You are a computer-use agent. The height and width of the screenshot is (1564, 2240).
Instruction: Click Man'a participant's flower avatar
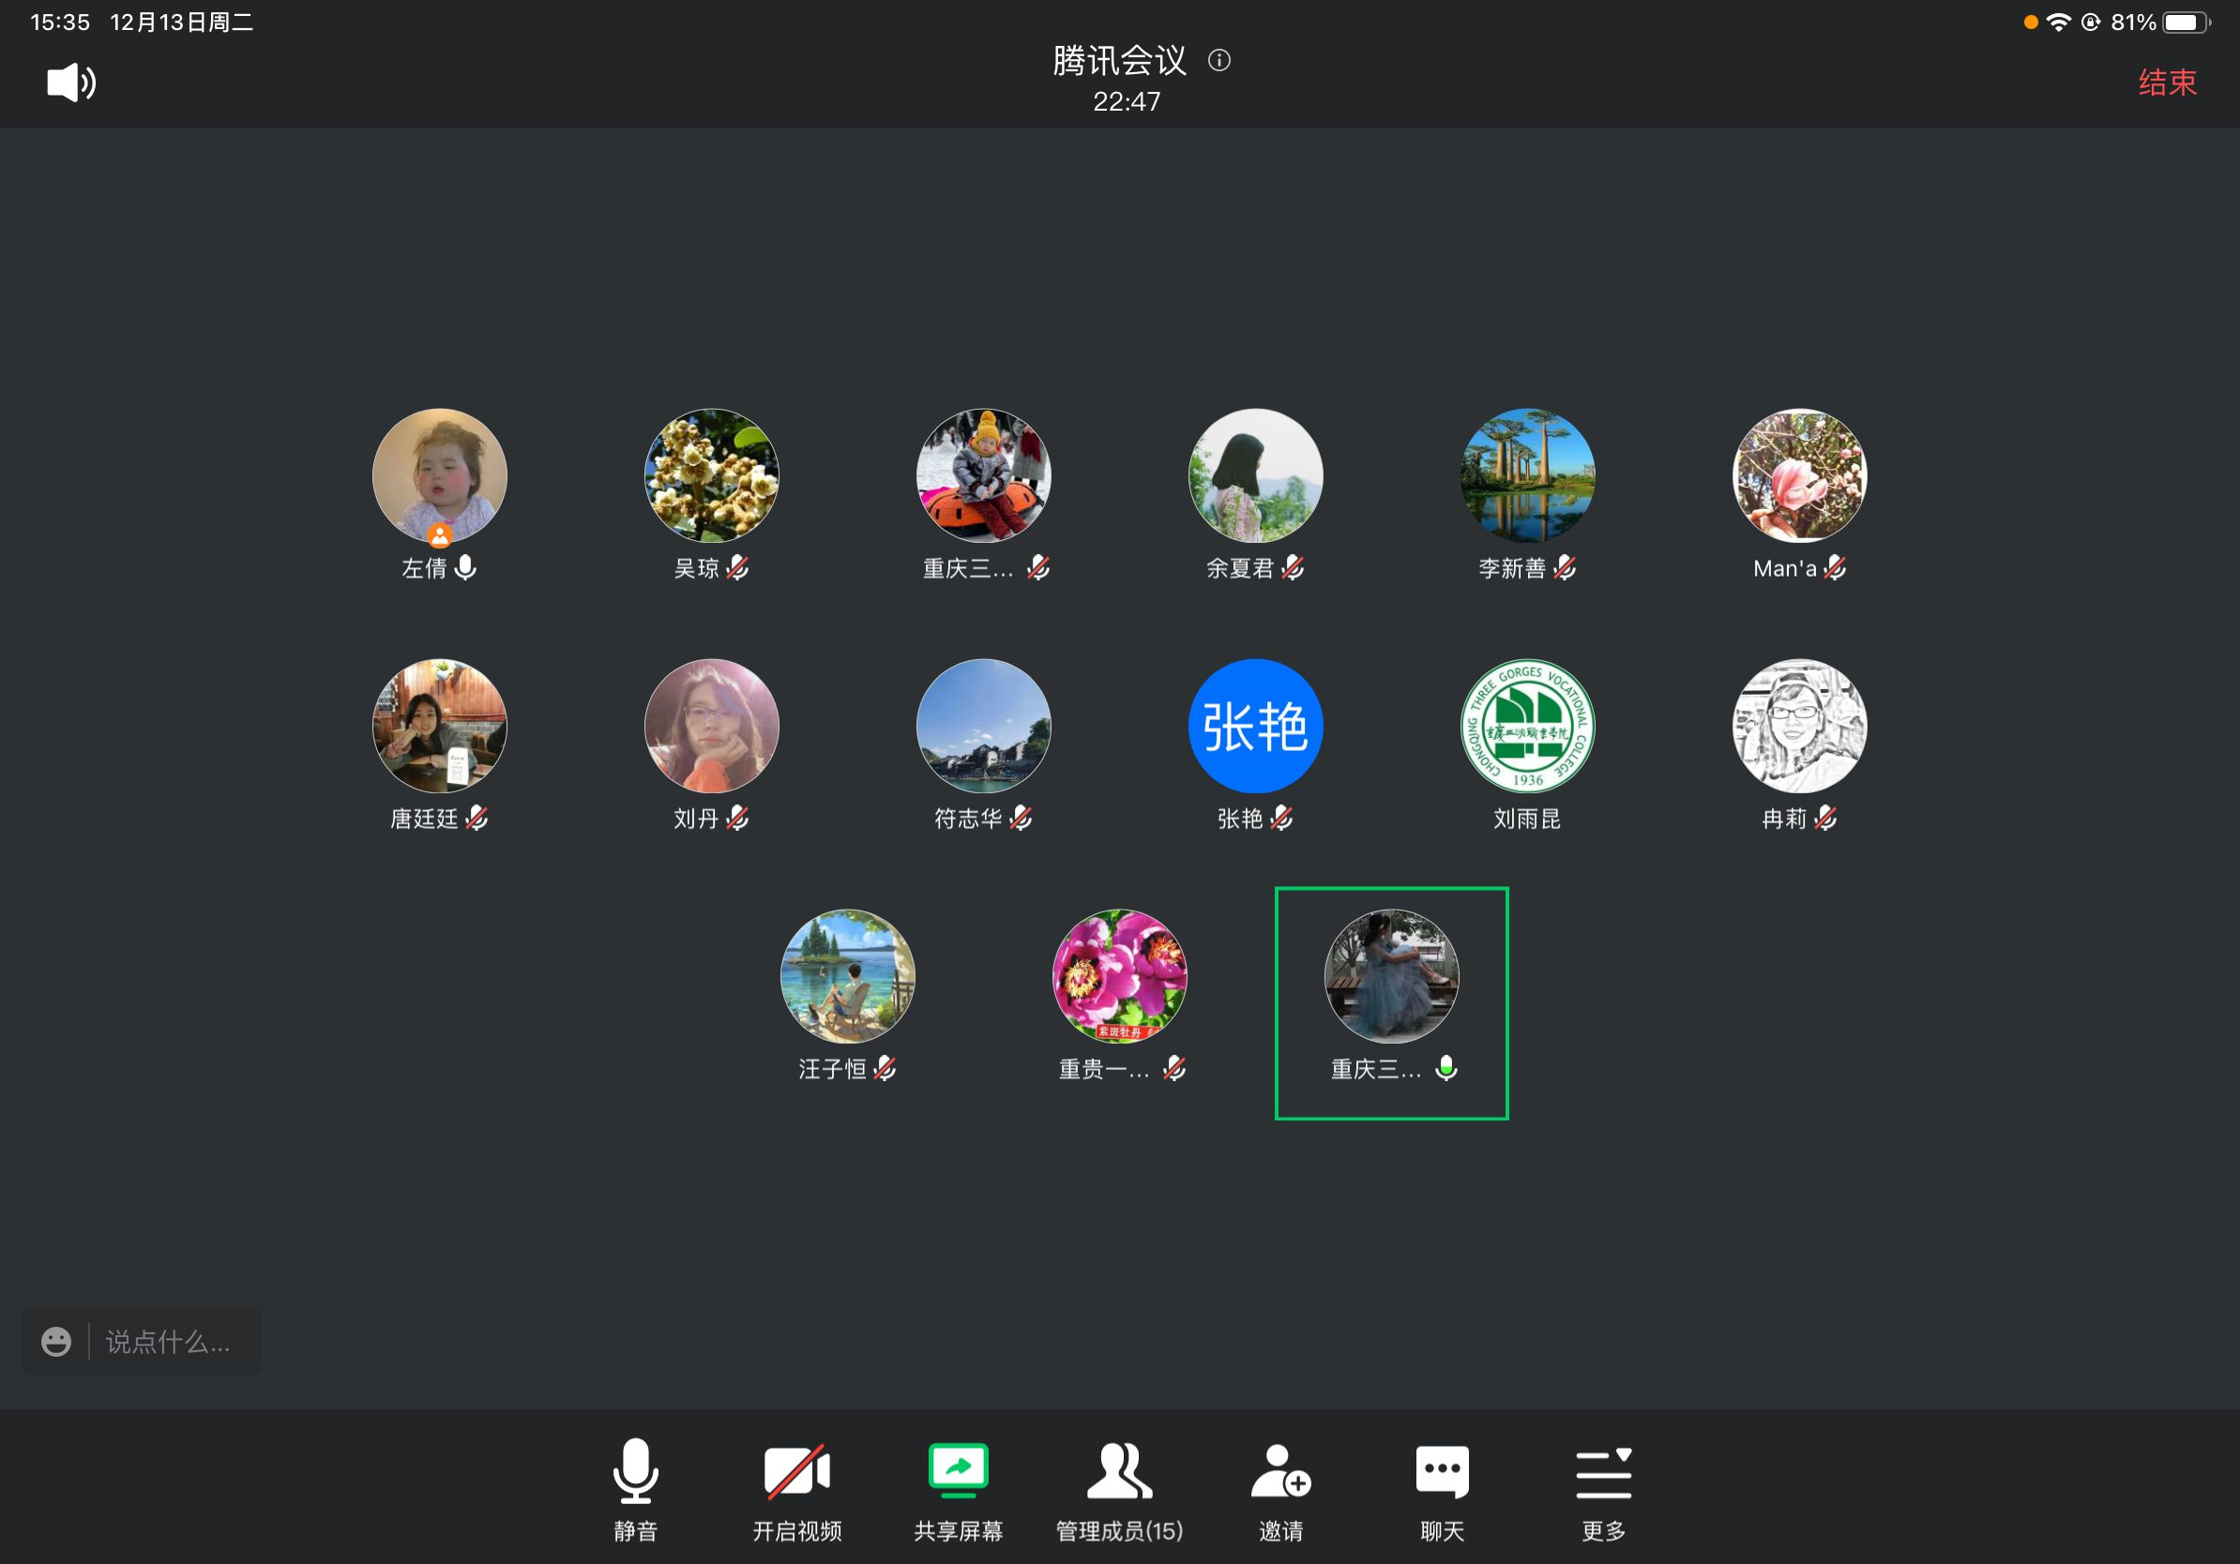tap(1798, 474)
